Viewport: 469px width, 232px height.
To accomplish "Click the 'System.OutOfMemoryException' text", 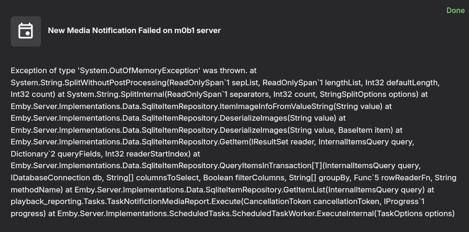I will coord(140,70).
